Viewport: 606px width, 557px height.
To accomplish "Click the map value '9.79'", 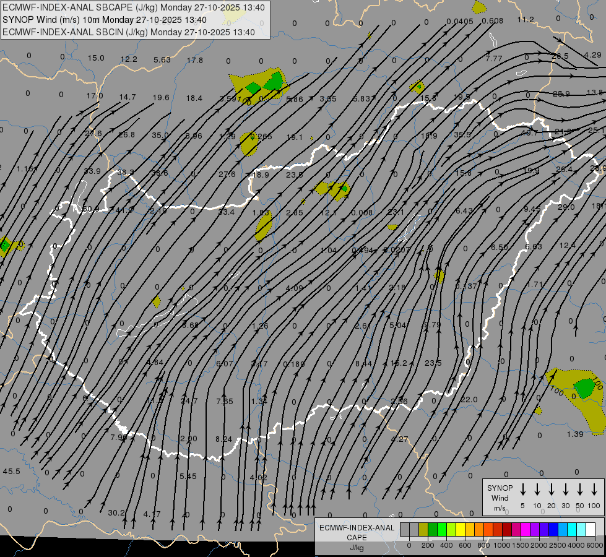I will coord(433,324).
